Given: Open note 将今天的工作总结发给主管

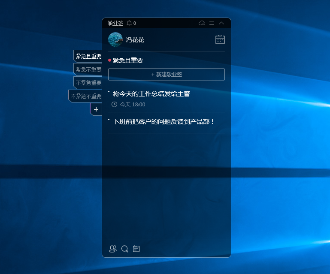Looking at the screenshot, I should click(x=151, y=94).
